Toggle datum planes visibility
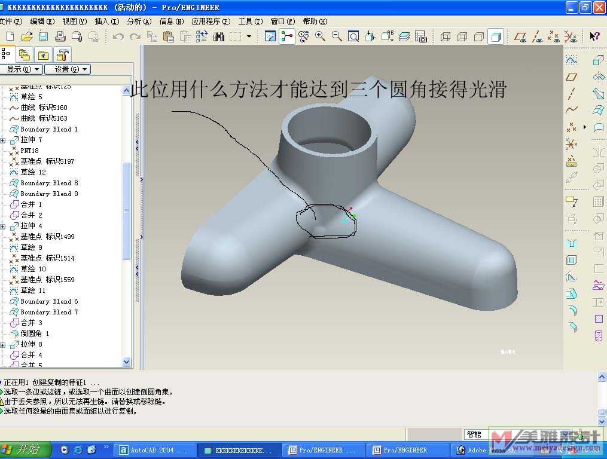607x459 pixels. coord(520,36)
